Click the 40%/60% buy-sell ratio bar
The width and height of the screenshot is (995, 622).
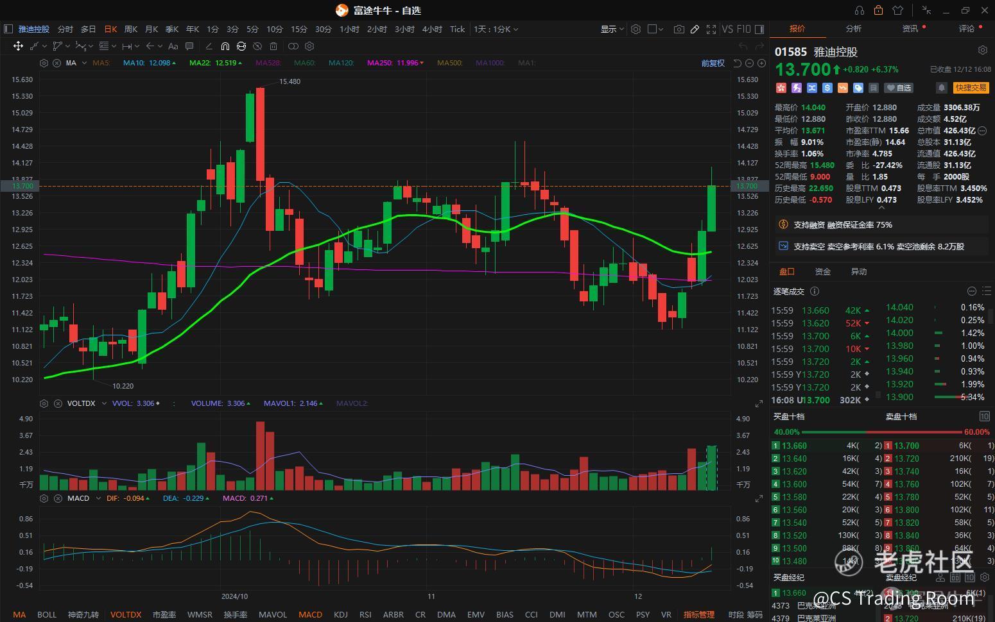[881, 432]
